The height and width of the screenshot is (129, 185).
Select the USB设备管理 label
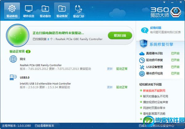(x=154, y=67)
